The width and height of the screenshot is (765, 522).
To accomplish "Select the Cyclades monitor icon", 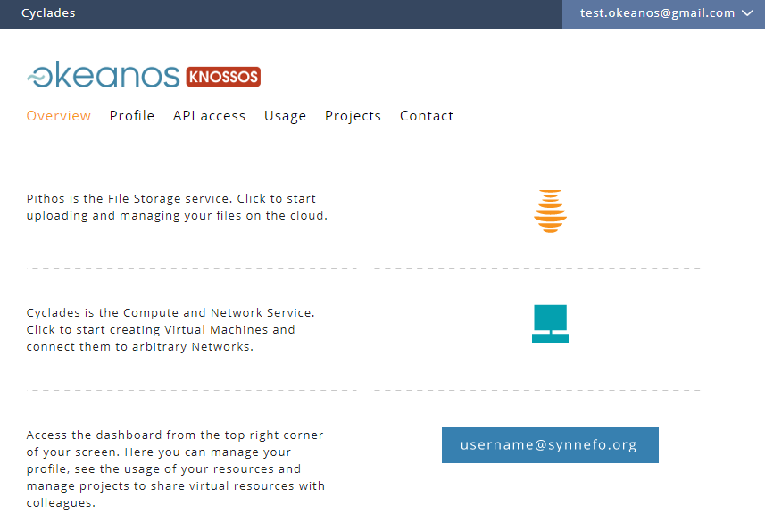I will click(x=550, y=323).
